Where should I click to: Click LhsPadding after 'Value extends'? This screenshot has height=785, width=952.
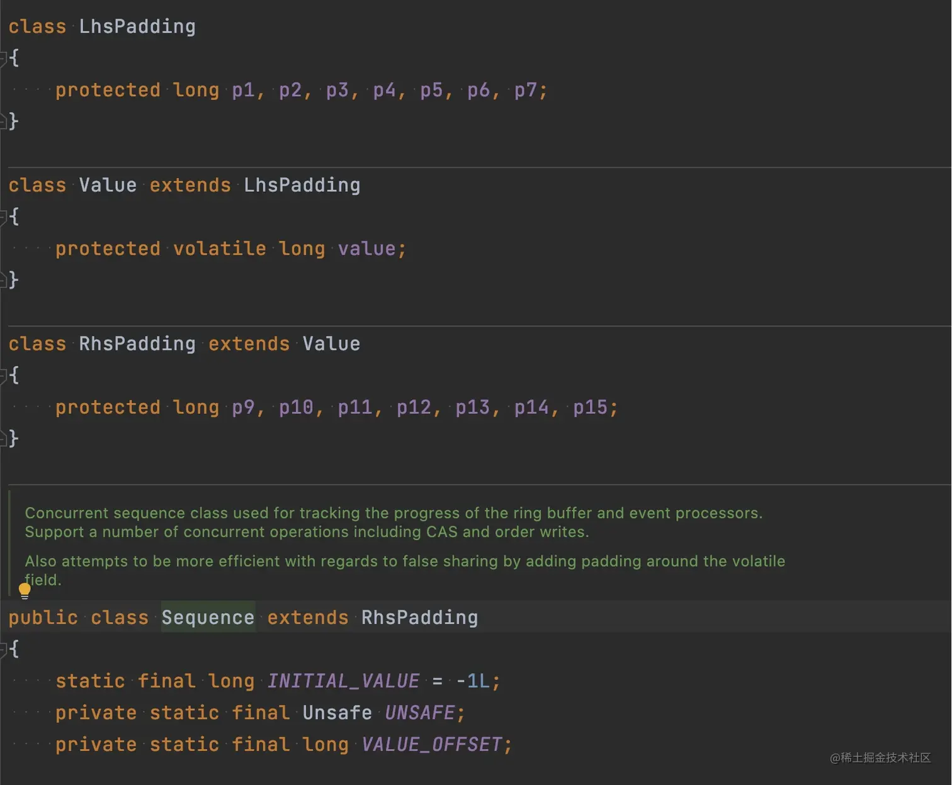click(302, 185)
